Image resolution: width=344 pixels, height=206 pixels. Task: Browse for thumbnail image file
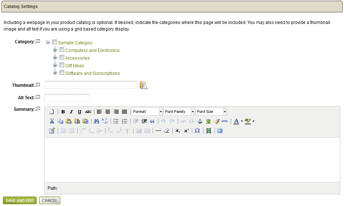click(144, 85)
